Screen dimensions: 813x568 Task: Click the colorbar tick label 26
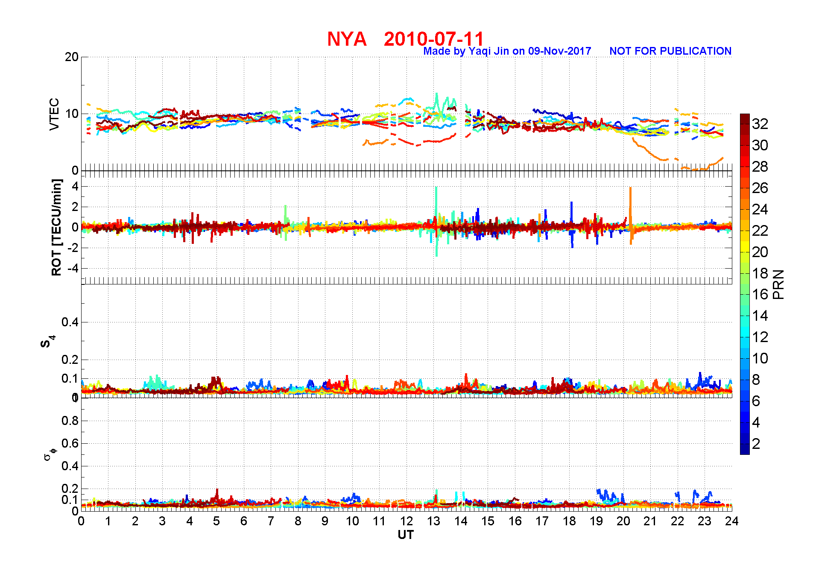click(760, 188)
